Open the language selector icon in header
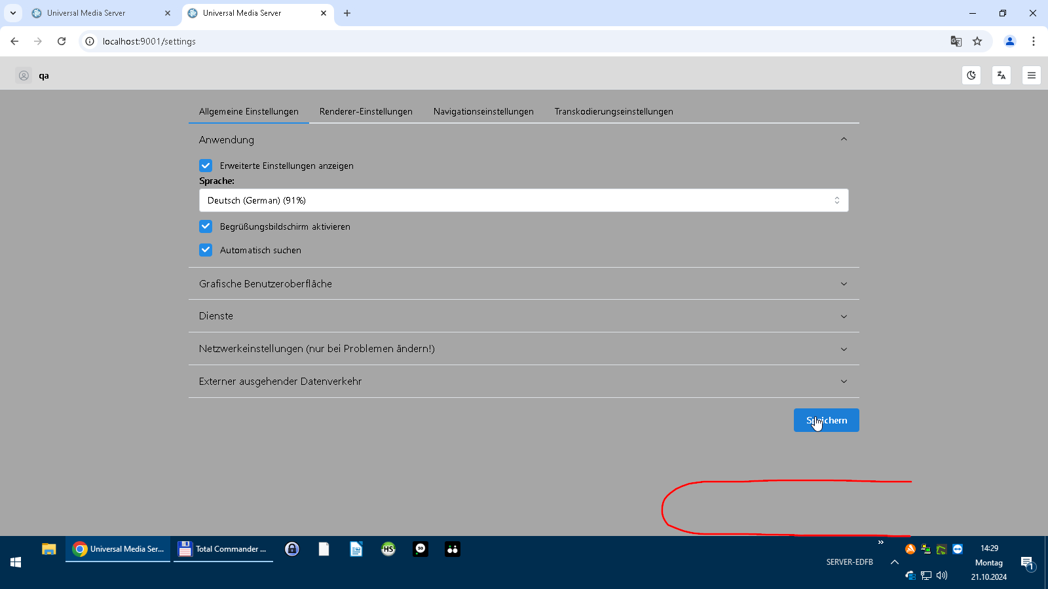Image resolution: width=1048 pixels, height=589 pixels. pos(1001,75)
